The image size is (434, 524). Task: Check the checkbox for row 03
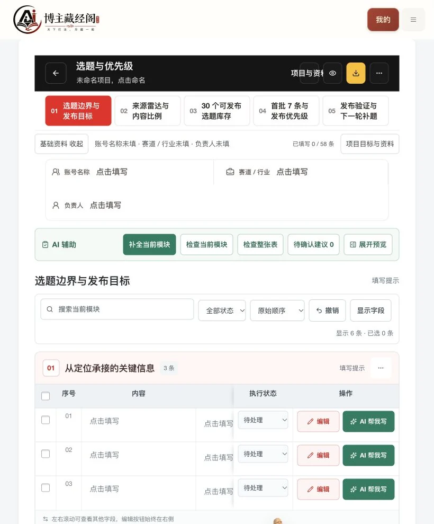[46, 488]
